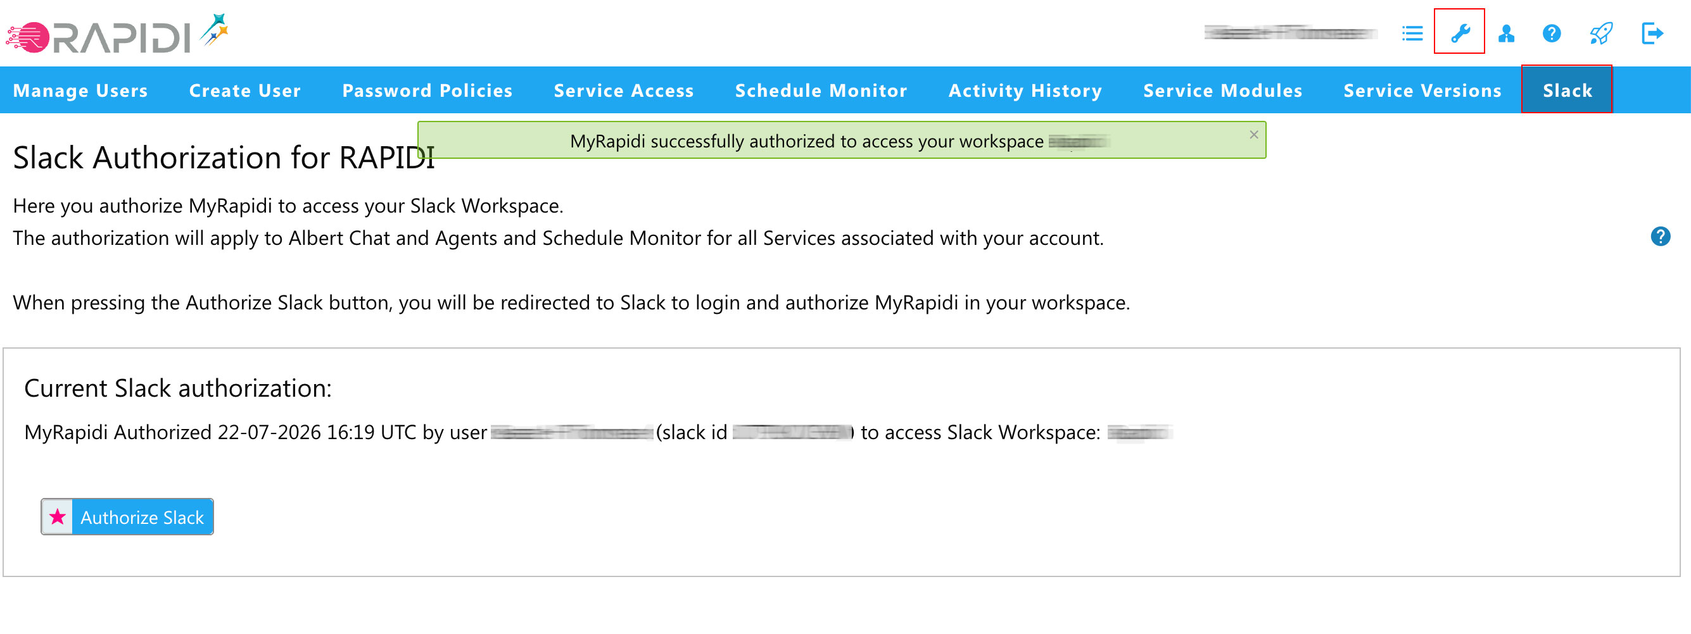
Task: Open the user profile icon
Action: click(1506, 33)
